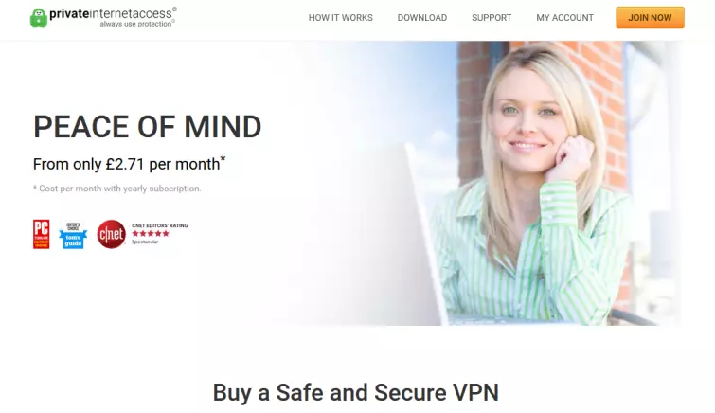Screen dimensions: 715x413
Task: Click the always use protection tagline
Action: pyautogui.click(x=136, y=24)
